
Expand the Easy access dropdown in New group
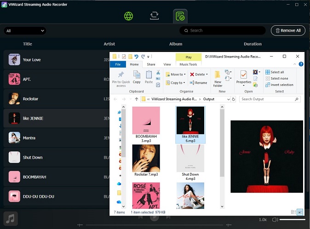(x=228, y=79)
